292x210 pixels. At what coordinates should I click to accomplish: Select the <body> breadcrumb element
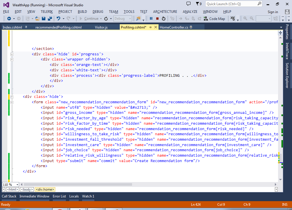tap(27, 189)
